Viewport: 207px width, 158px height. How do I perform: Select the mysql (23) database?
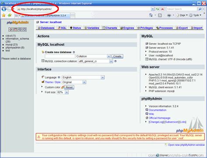11,44
